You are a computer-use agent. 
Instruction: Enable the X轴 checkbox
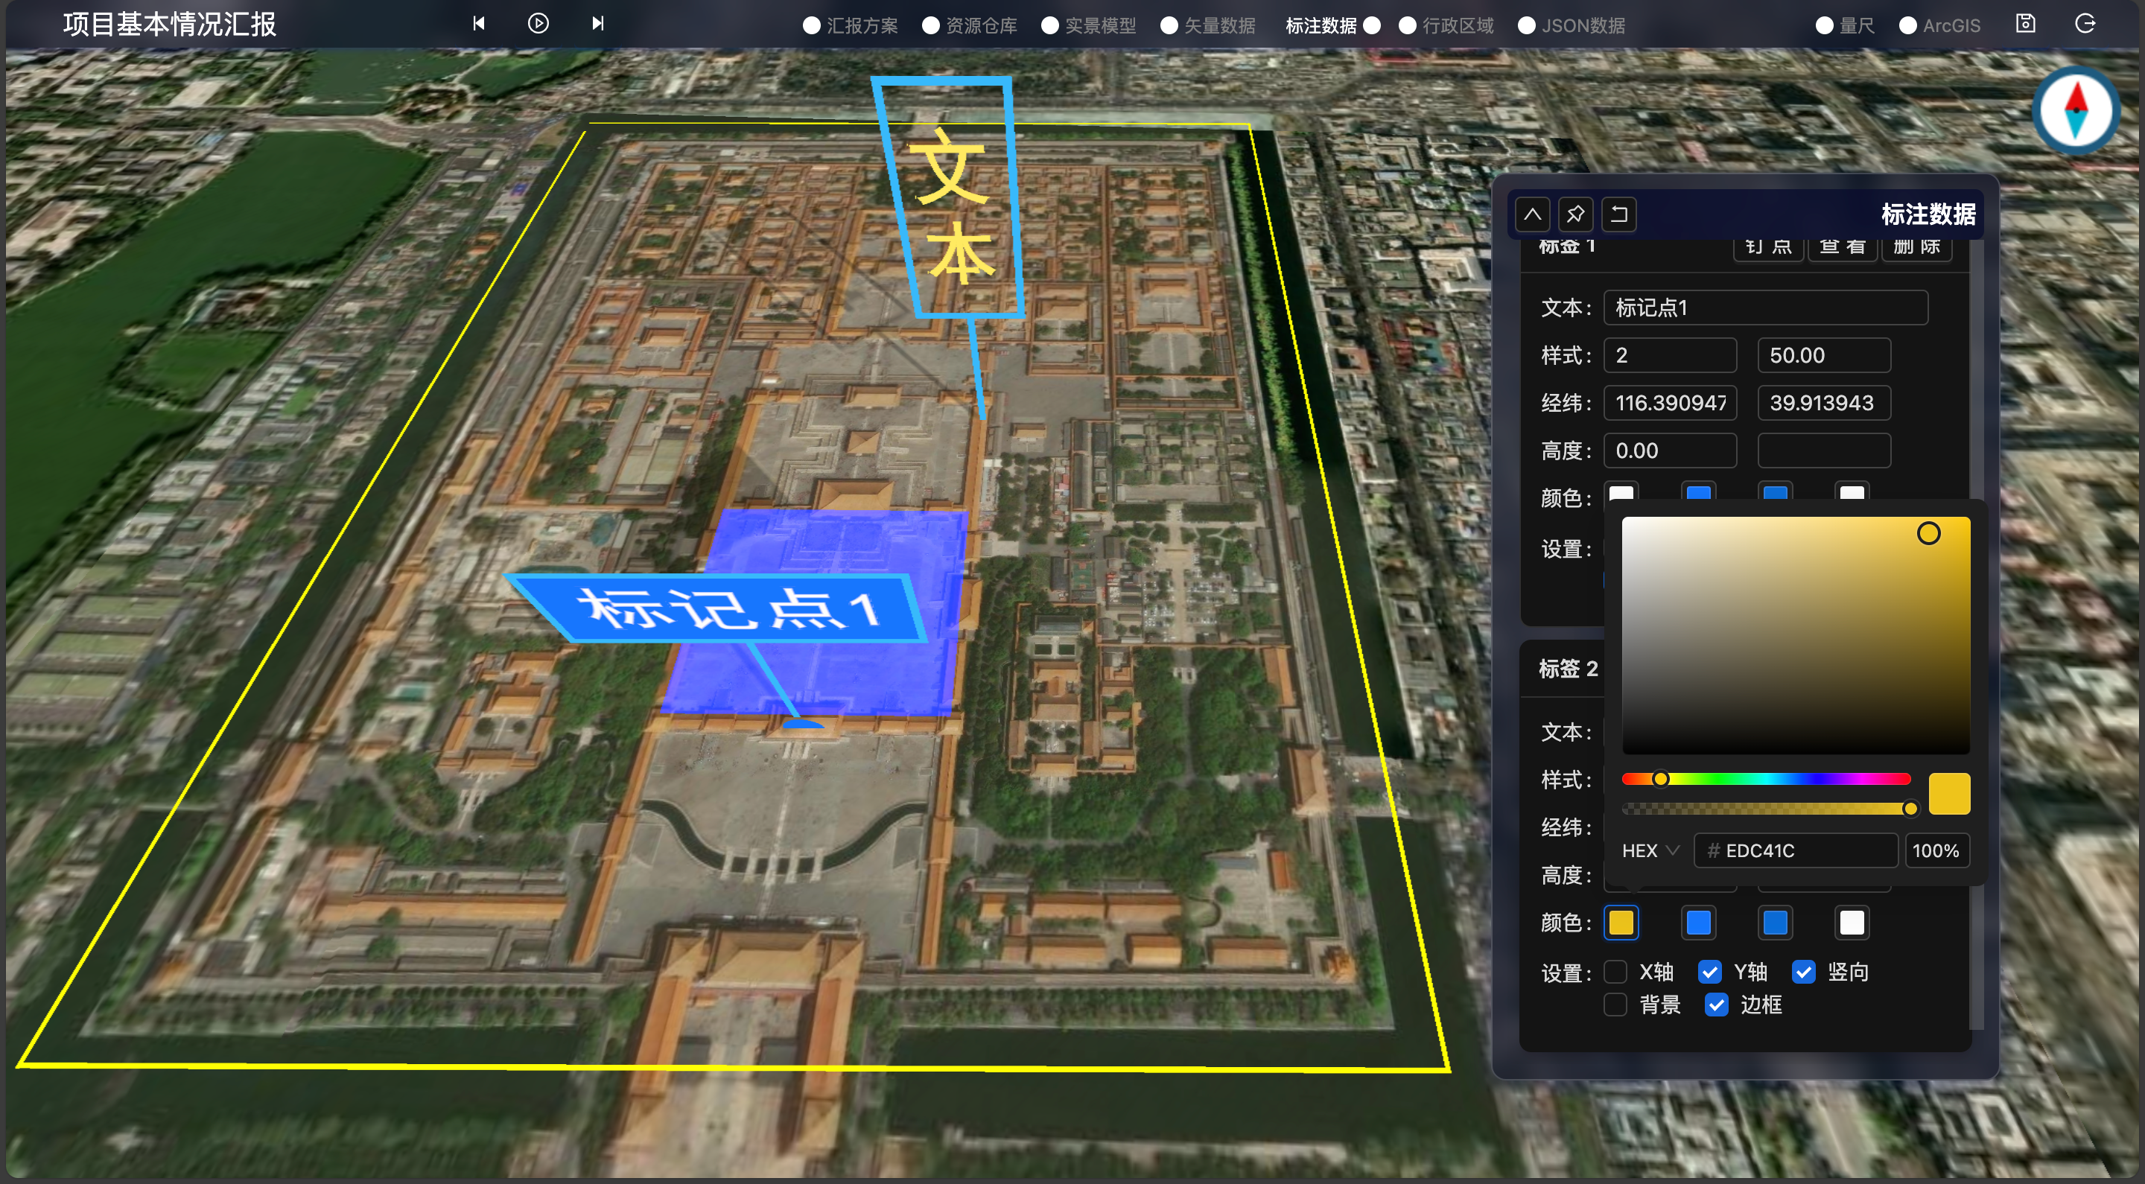[x=1615, y=972]
